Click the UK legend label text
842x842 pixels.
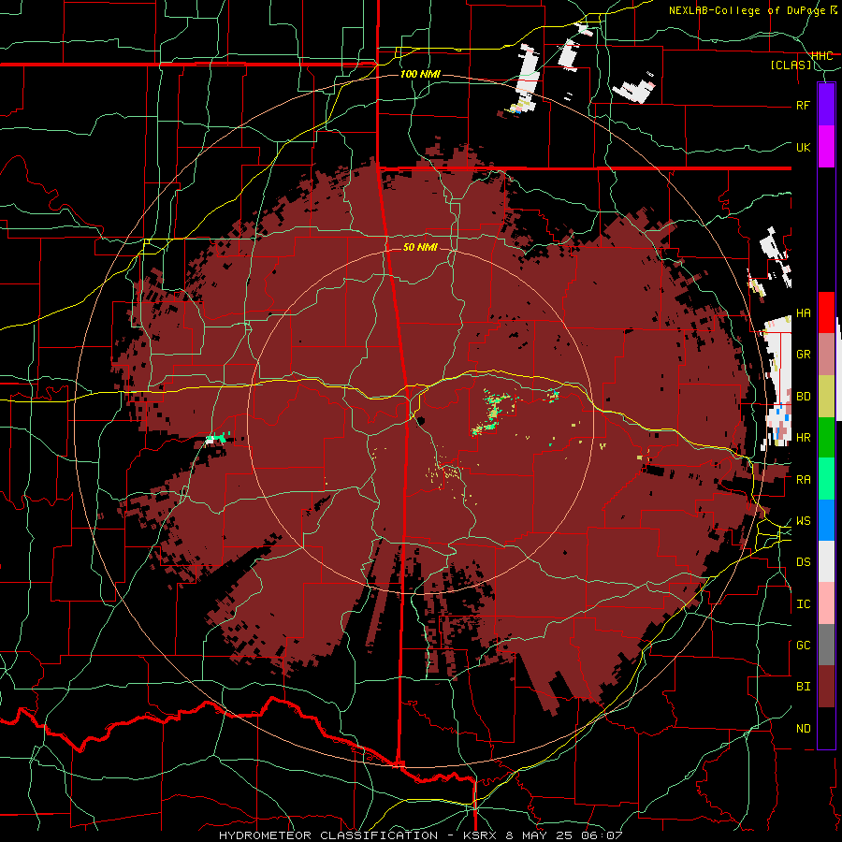click(803, 147)
